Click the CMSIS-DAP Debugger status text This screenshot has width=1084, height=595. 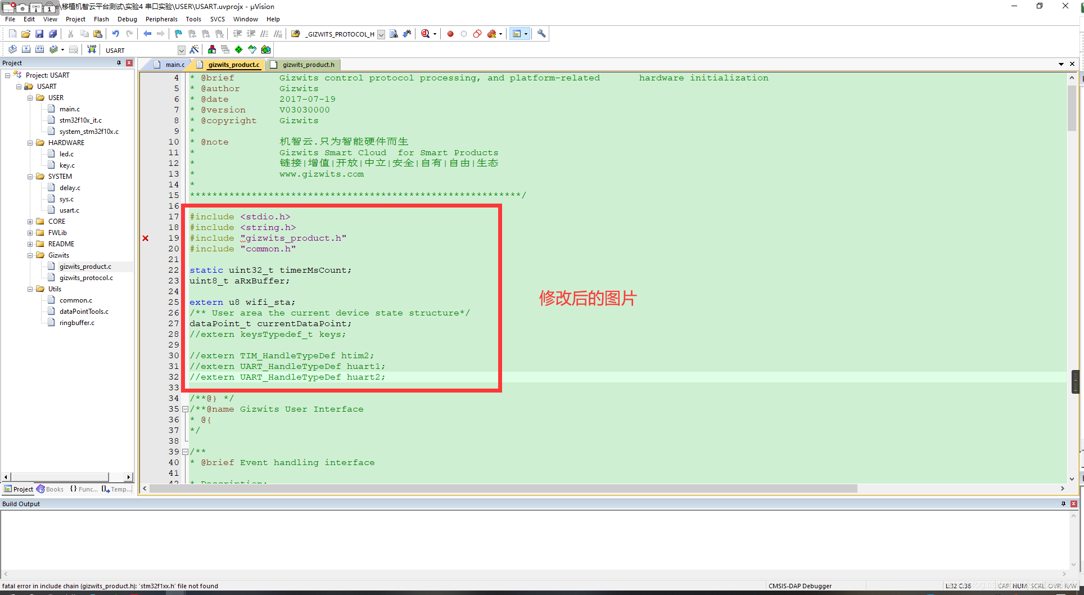pos(800,586)
